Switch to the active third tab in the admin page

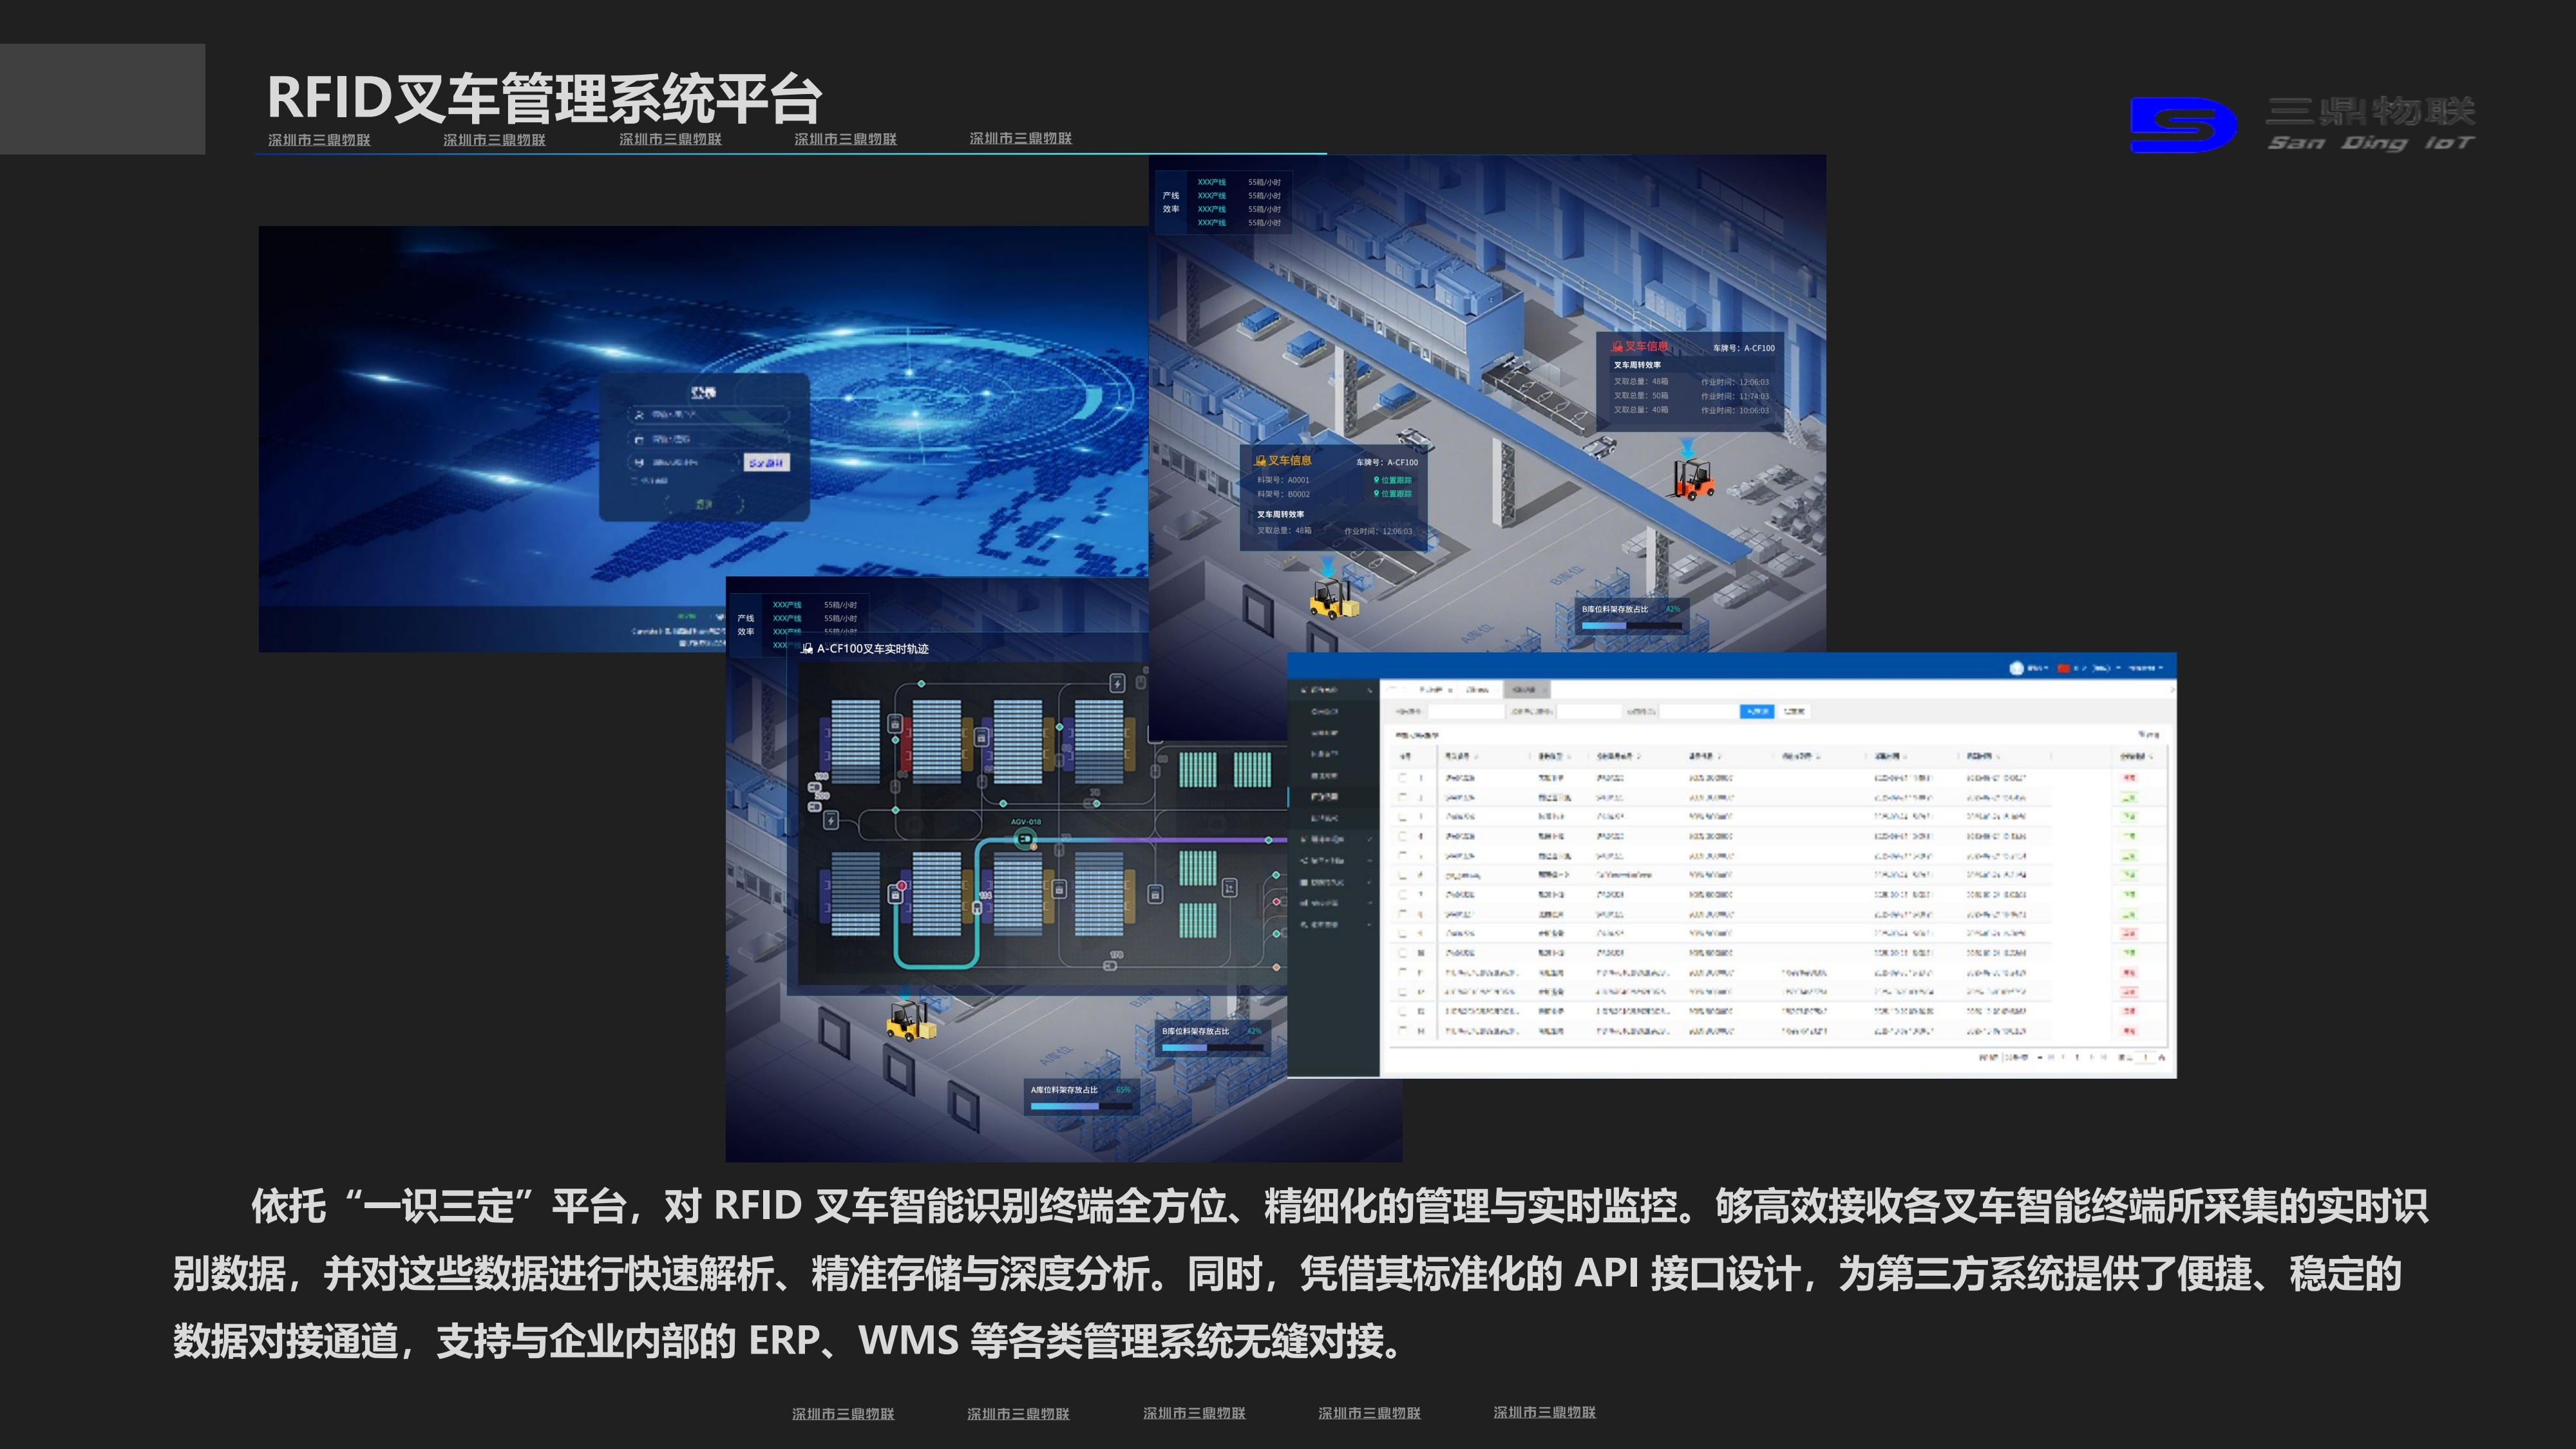(1527, 690)
